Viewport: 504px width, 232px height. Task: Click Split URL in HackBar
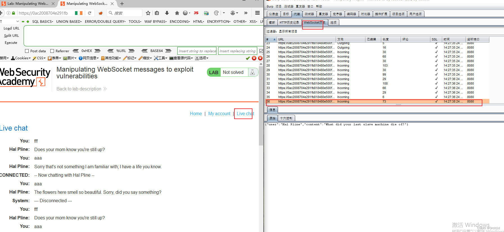(x=12, y=36)
